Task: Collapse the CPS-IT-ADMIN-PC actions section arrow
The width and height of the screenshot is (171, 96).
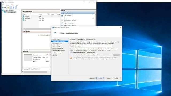Action: tap(93, 13)
